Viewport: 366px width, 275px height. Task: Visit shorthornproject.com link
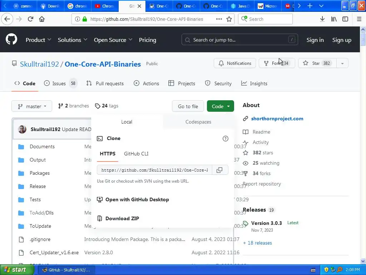click(277, 119)
